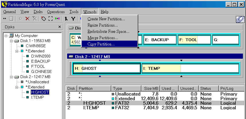Collapse the Extended node under Disk 2
This screenshot has width=246, height=119.
(17, 87)
